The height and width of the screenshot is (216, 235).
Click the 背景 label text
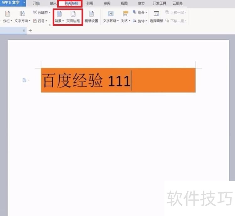click(58, 21)
